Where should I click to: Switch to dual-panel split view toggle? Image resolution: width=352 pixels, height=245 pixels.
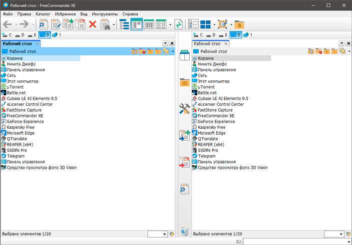(136, 24)
